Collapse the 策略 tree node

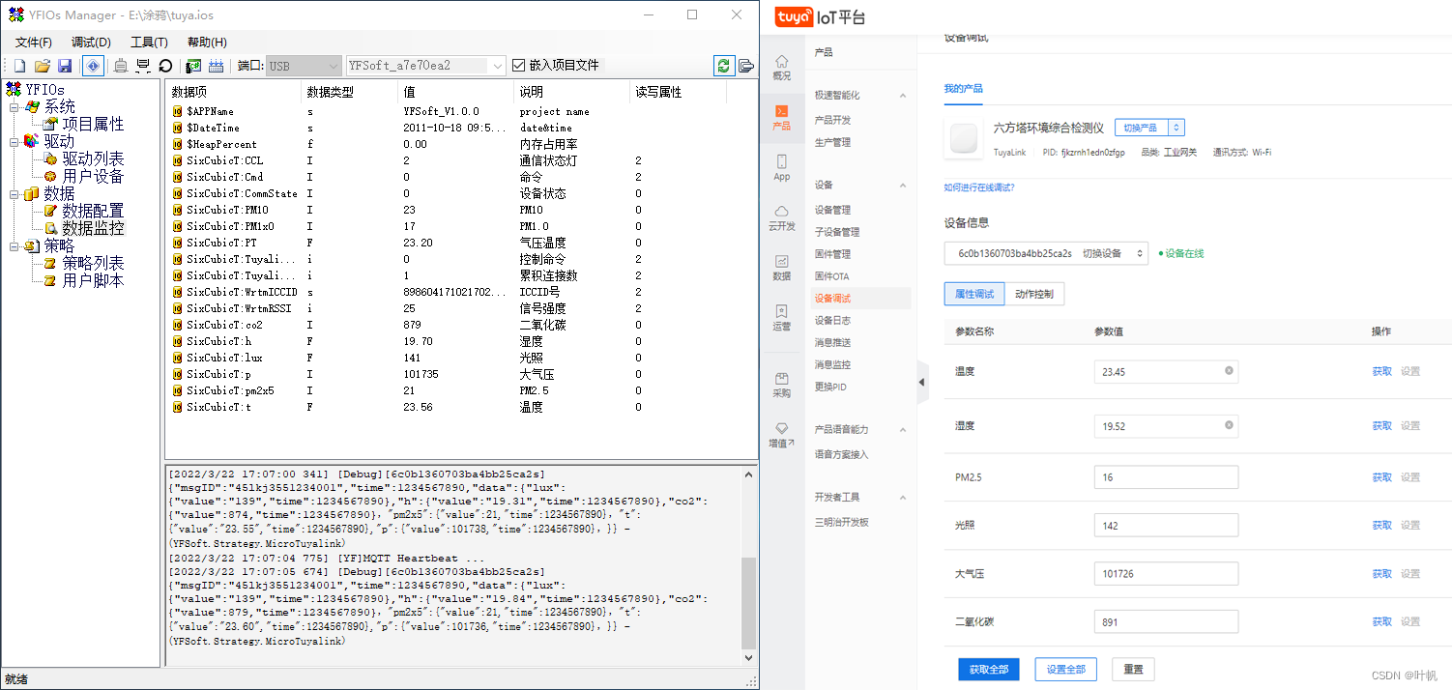tap(15, 246)
